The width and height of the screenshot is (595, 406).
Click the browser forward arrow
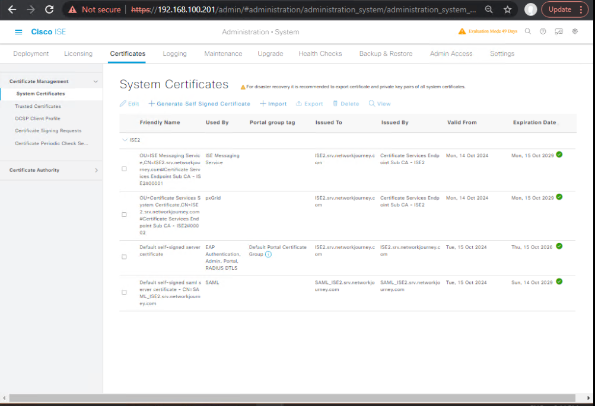point(31,9)
